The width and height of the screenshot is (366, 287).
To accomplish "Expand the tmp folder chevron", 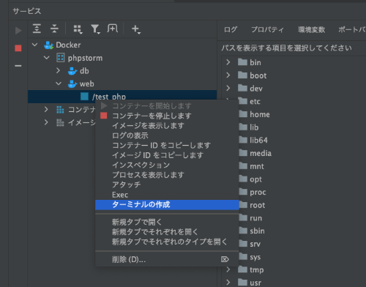I will (228, 269).
